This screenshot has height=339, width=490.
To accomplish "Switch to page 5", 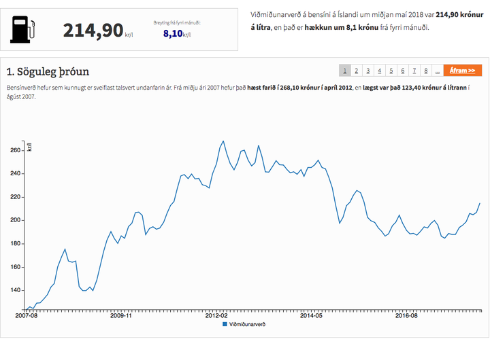I will (x=391, y=71).
